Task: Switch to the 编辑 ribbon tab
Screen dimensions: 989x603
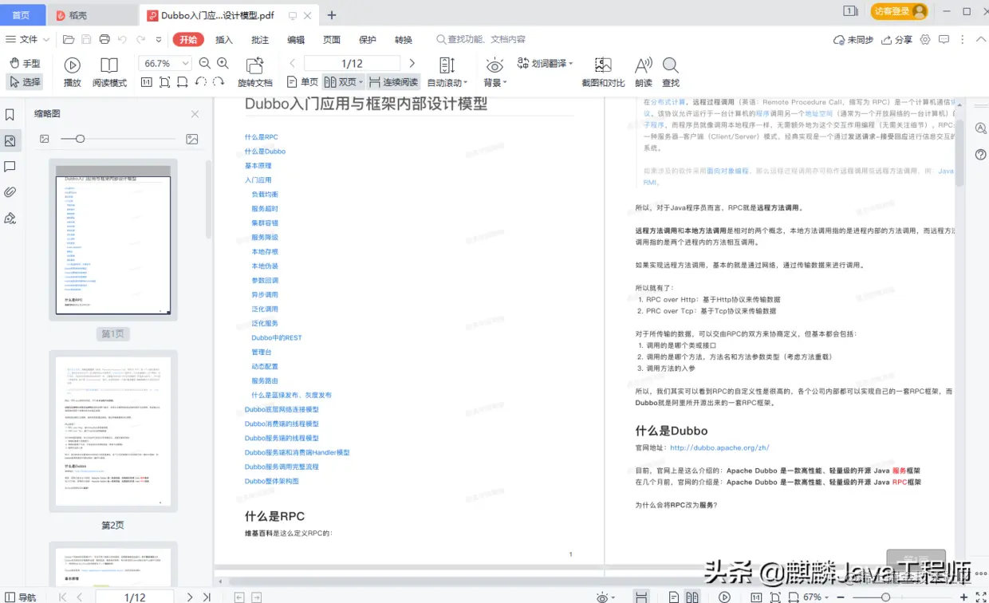Action: [x=296, y=39]
